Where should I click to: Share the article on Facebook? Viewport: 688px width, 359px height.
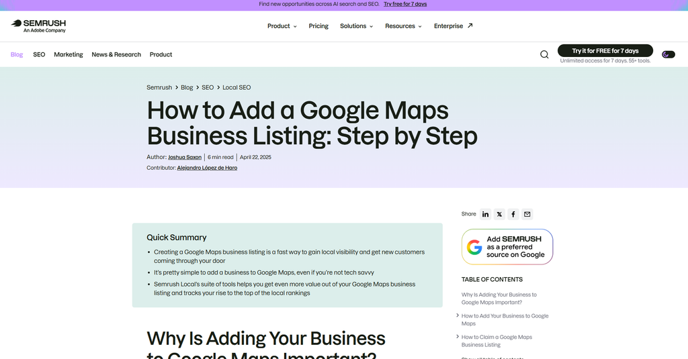513,214
